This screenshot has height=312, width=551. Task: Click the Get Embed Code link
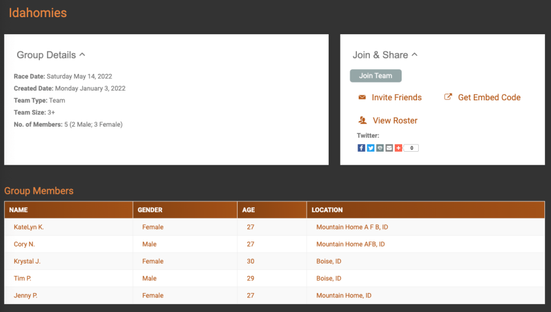pyautogui.click(x=489, y=97)
